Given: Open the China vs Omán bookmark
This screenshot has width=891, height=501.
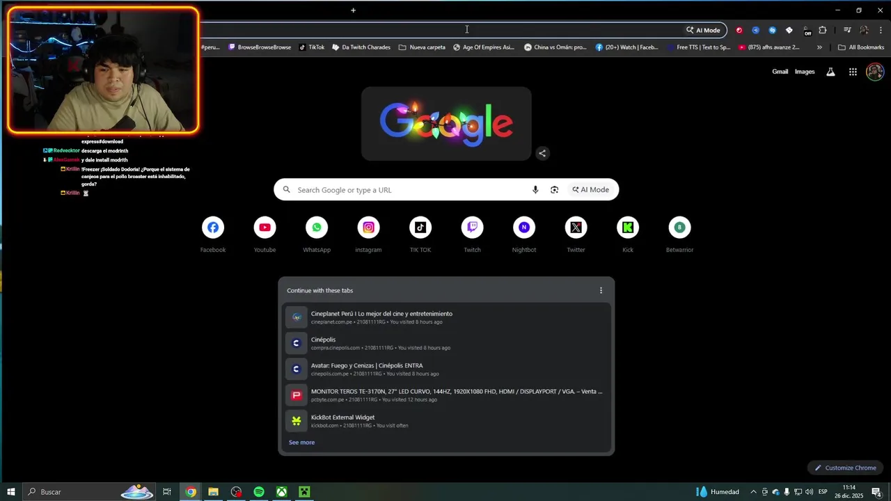Looking at the screenshot, I should 555,47.
